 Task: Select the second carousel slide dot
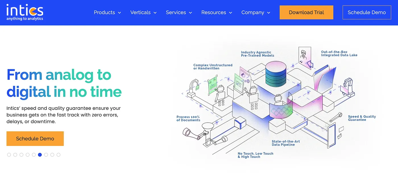(15, 155)
